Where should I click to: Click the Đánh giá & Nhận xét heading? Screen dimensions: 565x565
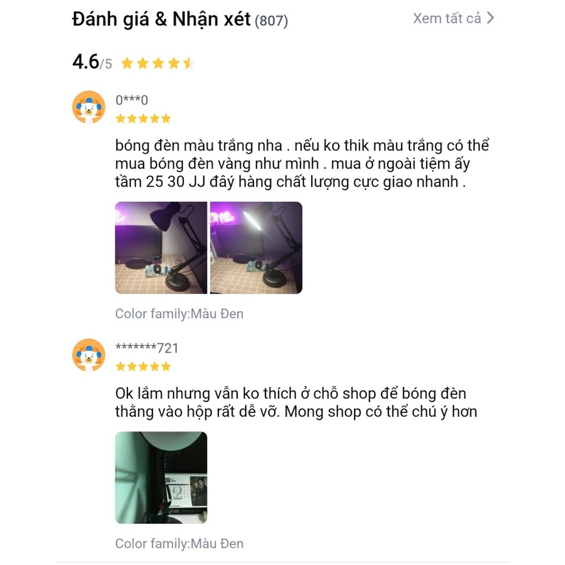point(161,19)
